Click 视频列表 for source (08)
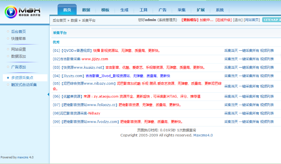This screenshot has width=281, height=164. pos(267,113)
